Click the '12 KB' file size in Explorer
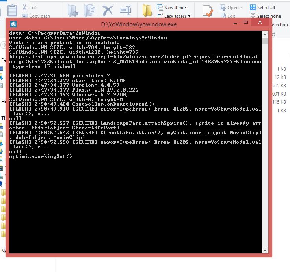 (280, 77)
